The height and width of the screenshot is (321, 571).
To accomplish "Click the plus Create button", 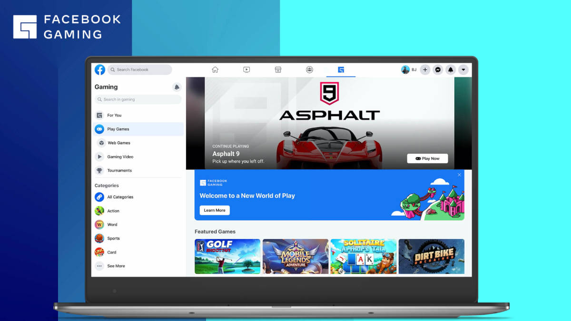I will pyautogui.click(x=425, y=69).
